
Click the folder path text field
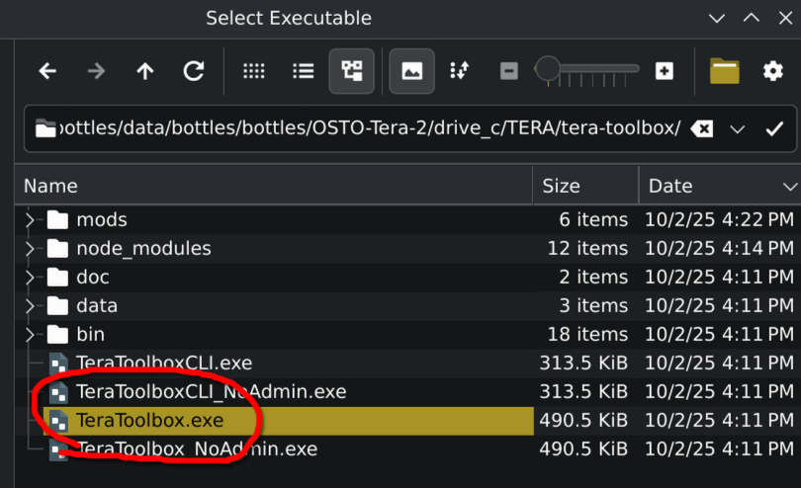[366, 128]
